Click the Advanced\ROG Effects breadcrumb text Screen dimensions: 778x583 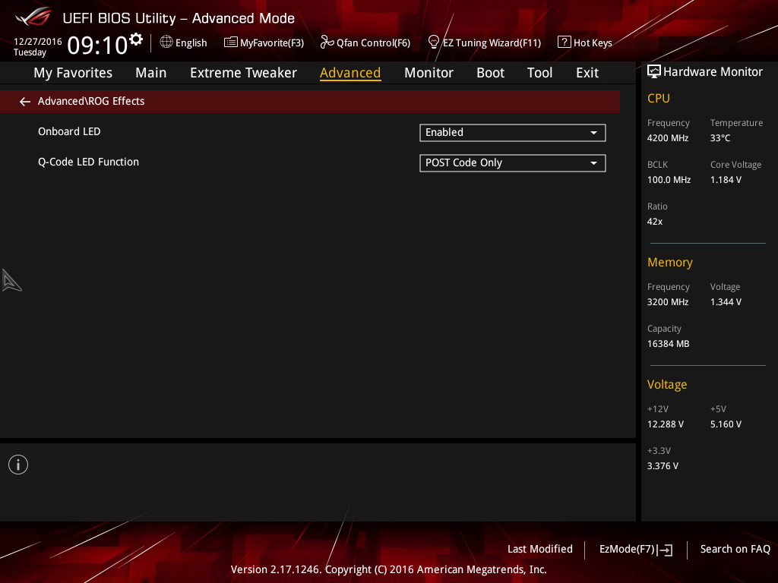point(91,101)
